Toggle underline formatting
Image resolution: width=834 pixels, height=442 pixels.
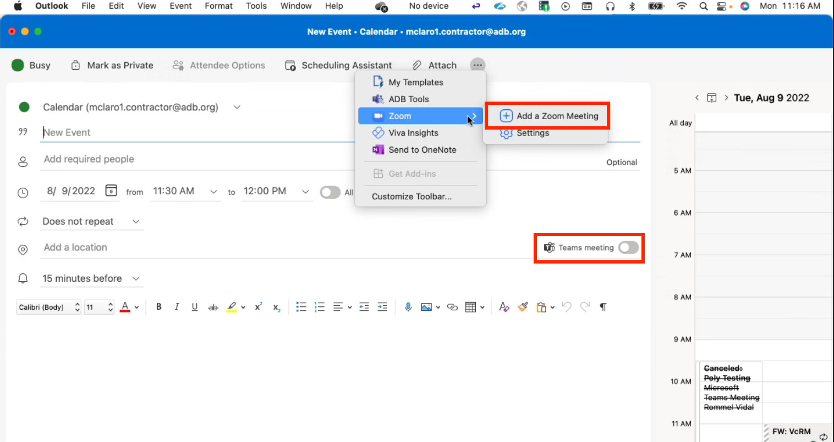click(195, 307)
